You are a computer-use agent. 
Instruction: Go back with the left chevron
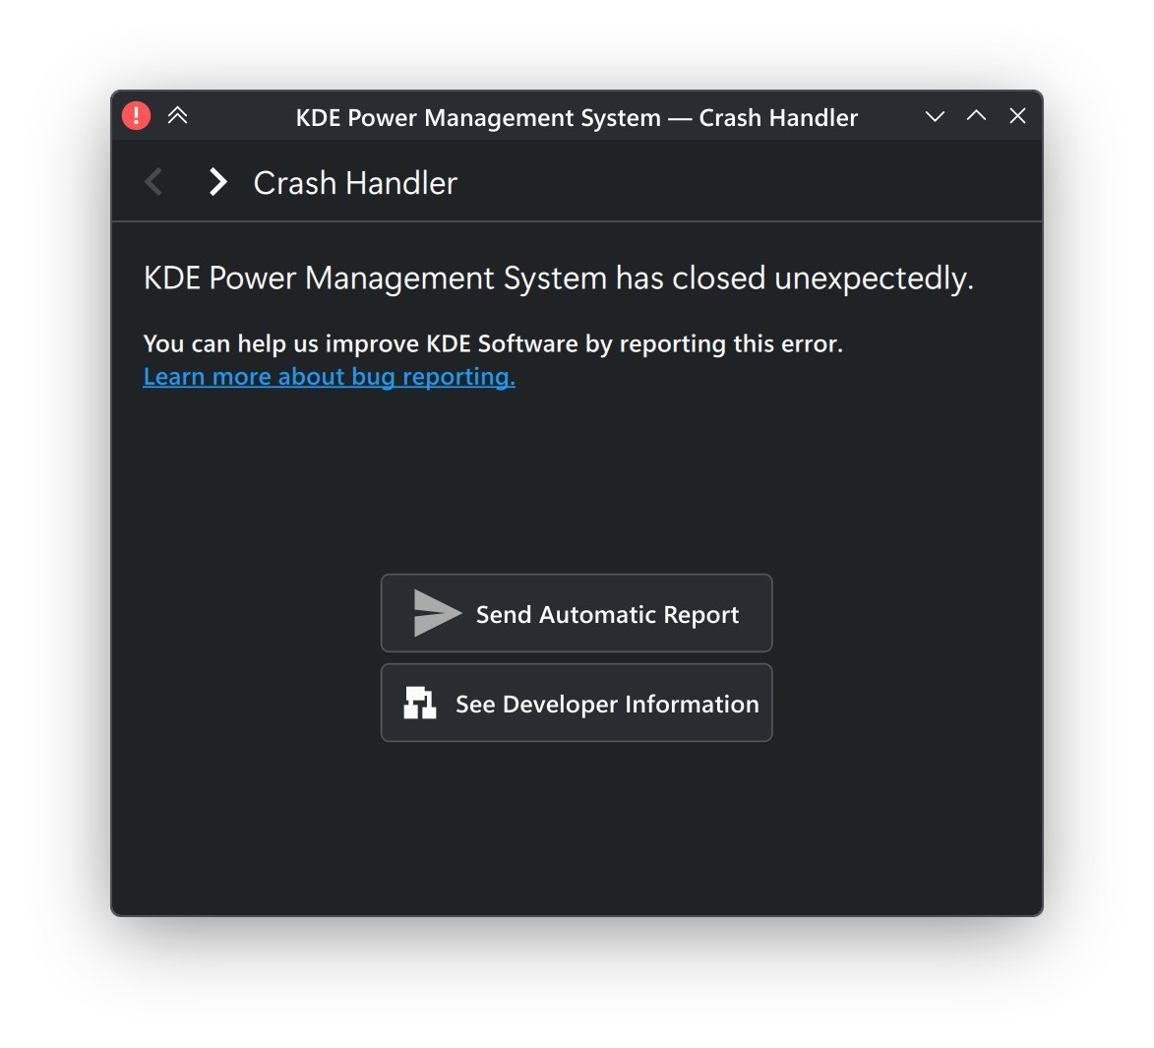(153, 182)
